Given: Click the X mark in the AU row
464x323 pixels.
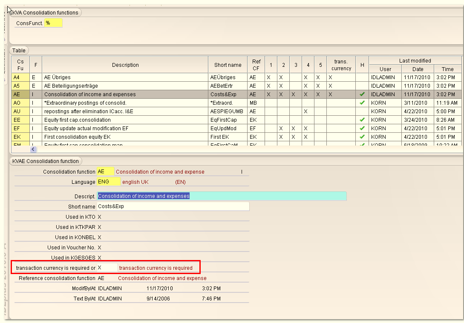Looking at the screenshot, I should pyautogui.click(x=305, y=111).
